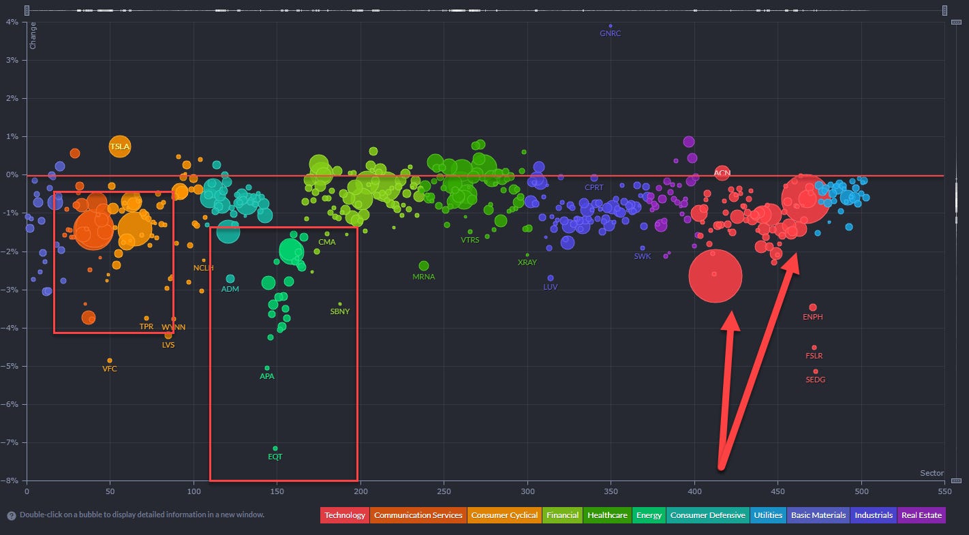Select the Financial legend item
This screenshot has width=969, height=535.
pyautogui.click(x=562, y=515)
